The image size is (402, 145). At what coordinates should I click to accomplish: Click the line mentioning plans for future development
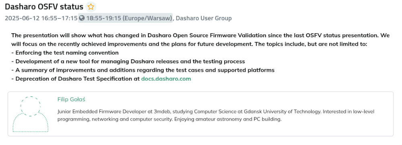[x=189, y=44]
